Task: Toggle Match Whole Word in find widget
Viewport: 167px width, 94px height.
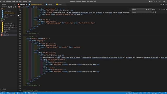Action: (x=149, y=9)
